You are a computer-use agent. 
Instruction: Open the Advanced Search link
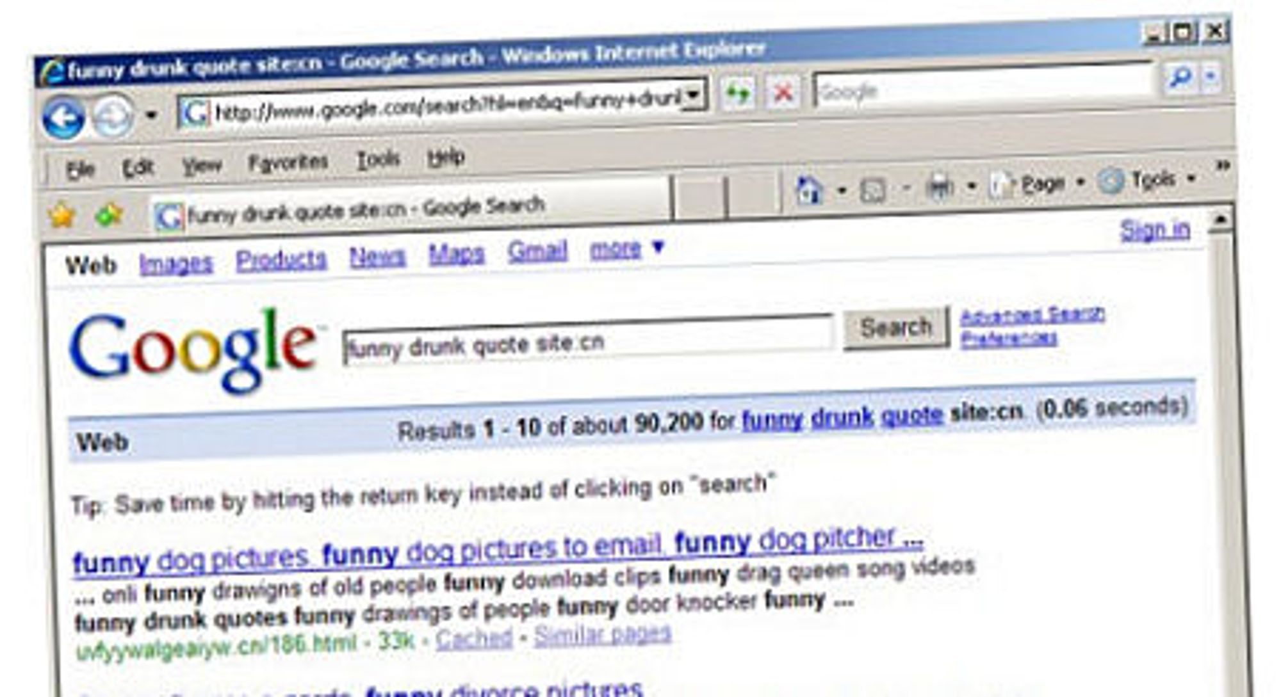coord(1032,314)
